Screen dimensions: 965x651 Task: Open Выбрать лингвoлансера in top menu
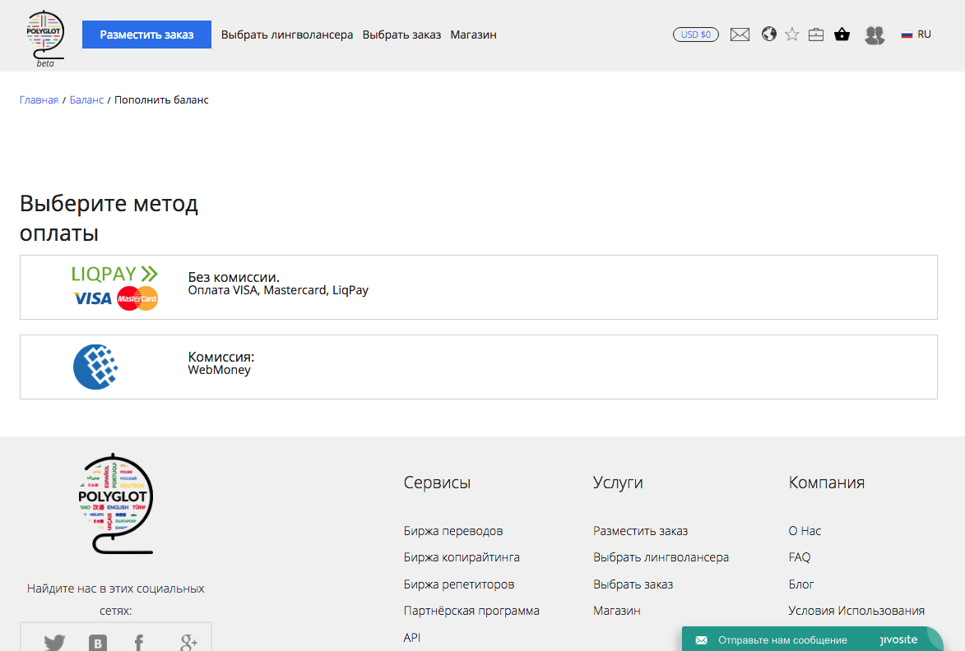(x=287, y=35)
